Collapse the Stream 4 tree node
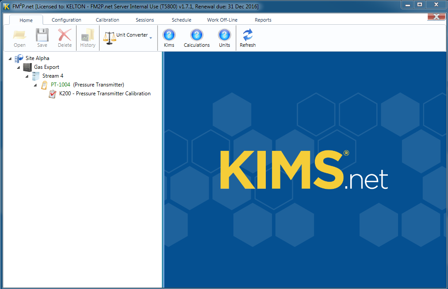This screenshot has width=448, height=289. (27, 76)
